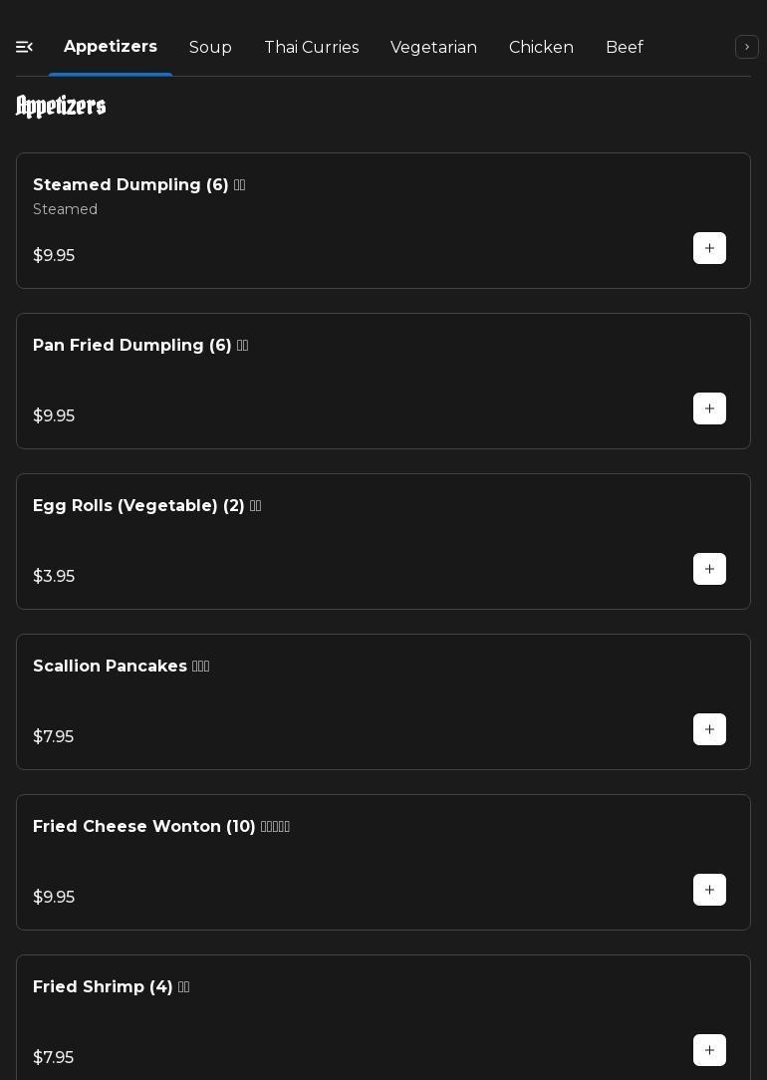Open the menu categories list icon
Viewport: 767px width, 1080px height.
coord(25,47)
